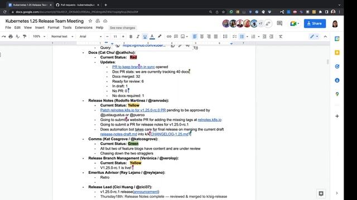
Task: Open Google Maps side panel
Action: (x=337, y=94)
